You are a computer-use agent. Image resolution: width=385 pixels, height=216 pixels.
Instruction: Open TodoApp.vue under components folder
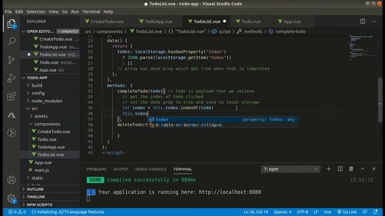point(51,147)
